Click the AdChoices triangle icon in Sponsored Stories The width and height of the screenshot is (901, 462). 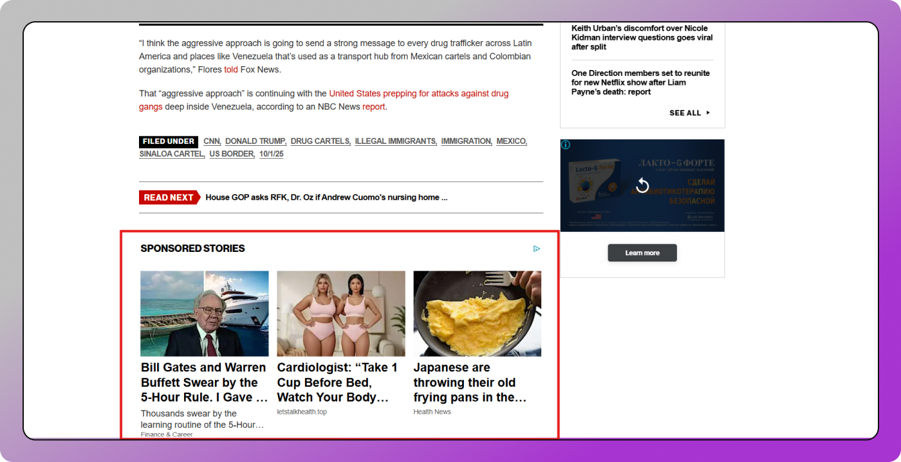click(x=537, y=249)
